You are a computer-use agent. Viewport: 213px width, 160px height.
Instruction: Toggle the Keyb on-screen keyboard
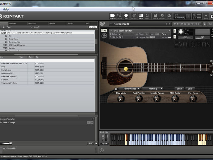point(140,16)
